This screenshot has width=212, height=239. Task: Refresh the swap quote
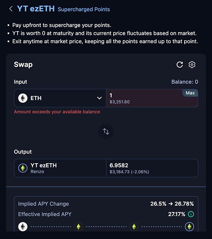pyautogui.click(x=180, y=65)
